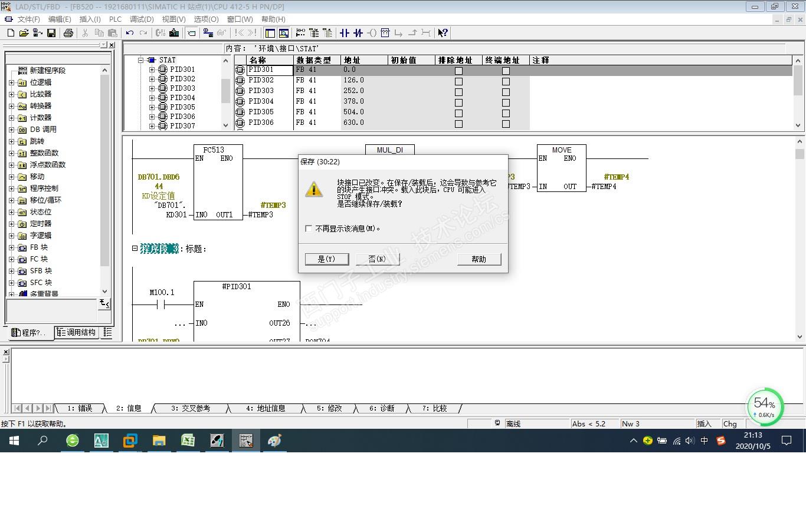Expand the 定时器 folder
This screenshot has height=523, width=806.
12,224
